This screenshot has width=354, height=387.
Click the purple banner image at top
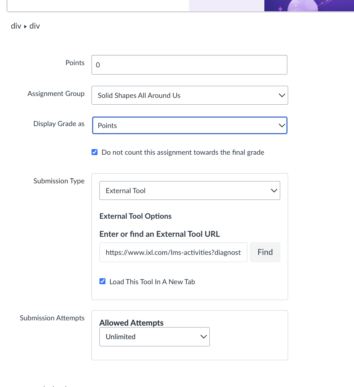(309, 5)
